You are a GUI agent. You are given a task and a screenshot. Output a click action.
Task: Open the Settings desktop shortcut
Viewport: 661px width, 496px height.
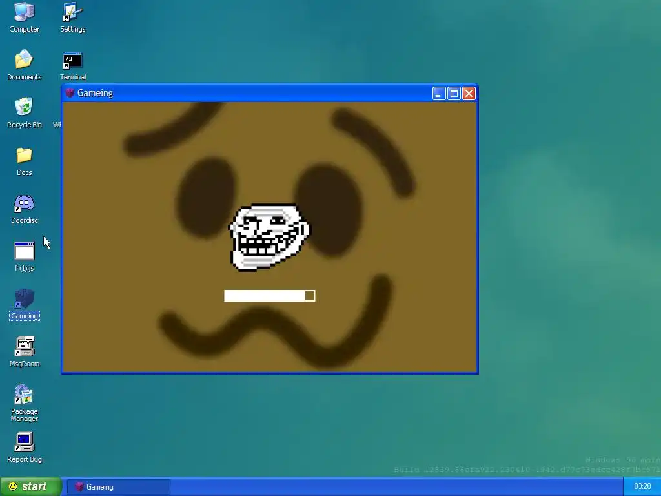pos(72,17)
